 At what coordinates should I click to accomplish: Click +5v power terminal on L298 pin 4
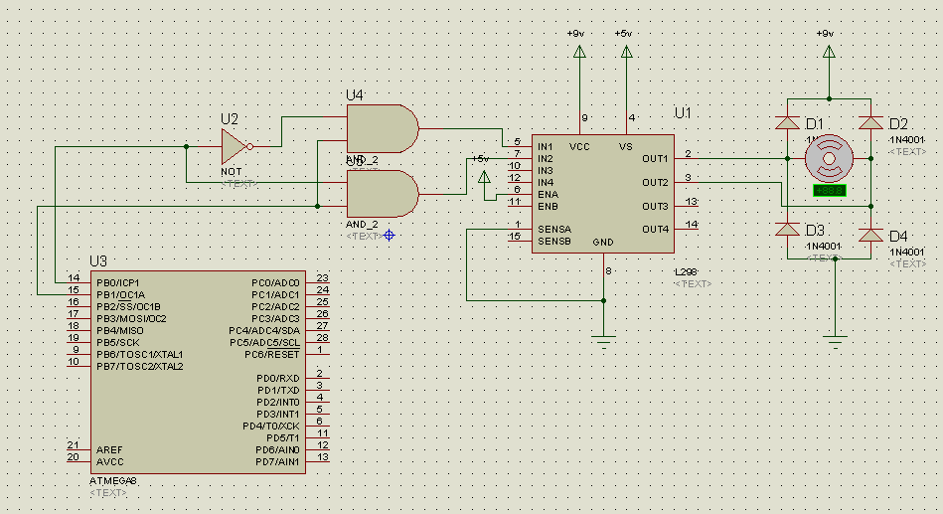click(626, 52)
